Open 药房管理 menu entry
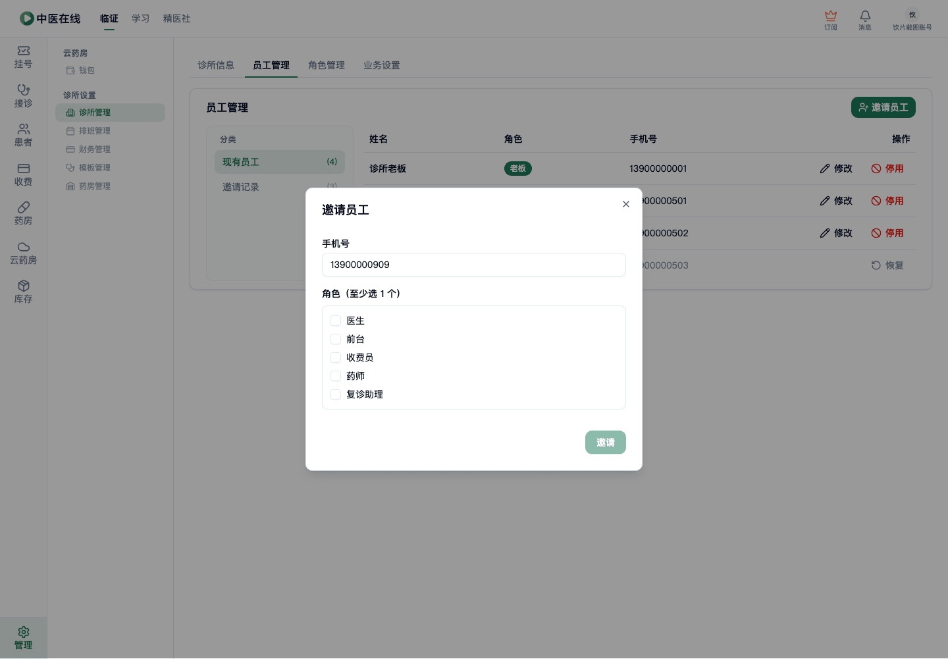This screenshot has width=948, height=659. tap(110, 186)
